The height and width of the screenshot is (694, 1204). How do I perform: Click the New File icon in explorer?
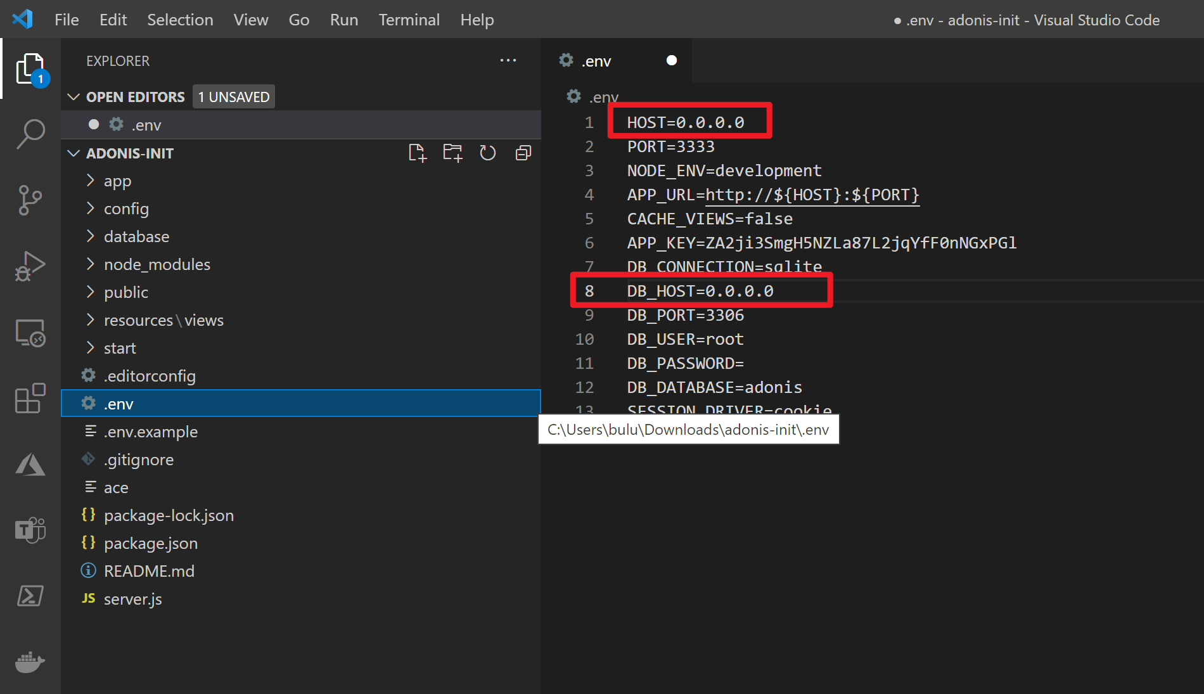418,153
